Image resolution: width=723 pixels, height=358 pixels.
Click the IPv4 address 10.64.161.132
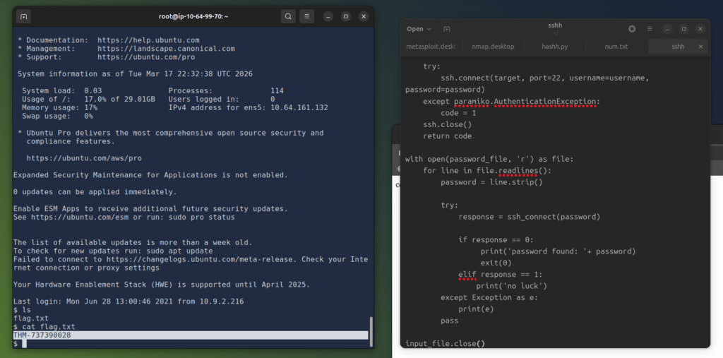click(x=299, y=107)
